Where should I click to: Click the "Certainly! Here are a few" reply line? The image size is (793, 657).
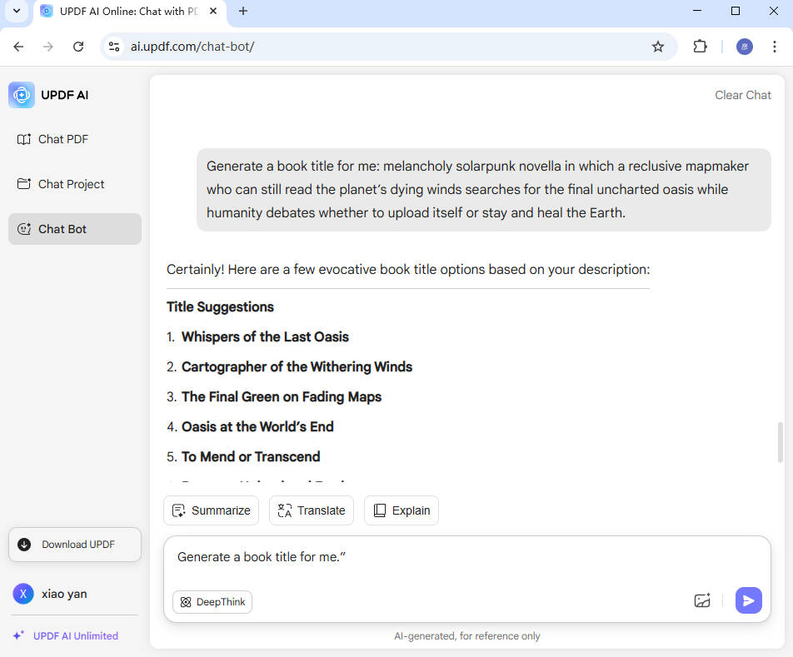407,269
